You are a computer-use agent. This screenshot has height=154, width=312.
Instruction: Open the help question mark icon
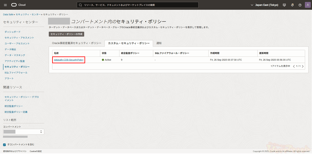tap(300, 5)
